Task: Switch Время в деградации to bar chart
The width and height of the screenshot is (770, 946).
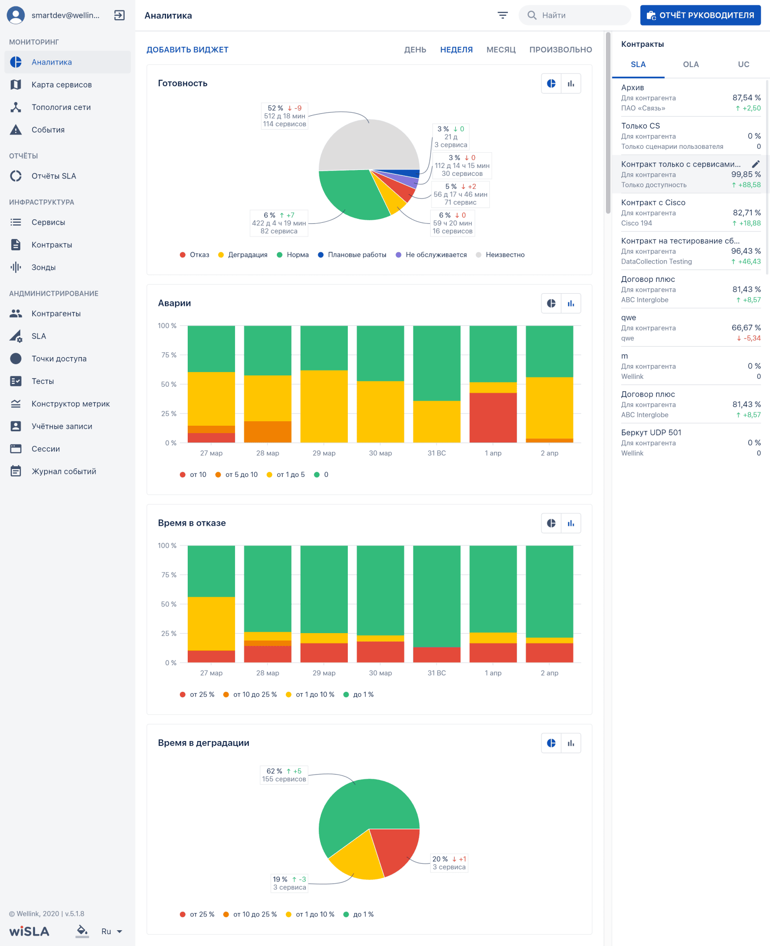Action: [571, 743]
